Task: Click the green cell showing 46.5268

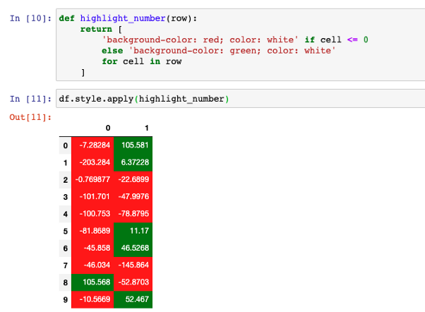Action: (x=133, y=248)
